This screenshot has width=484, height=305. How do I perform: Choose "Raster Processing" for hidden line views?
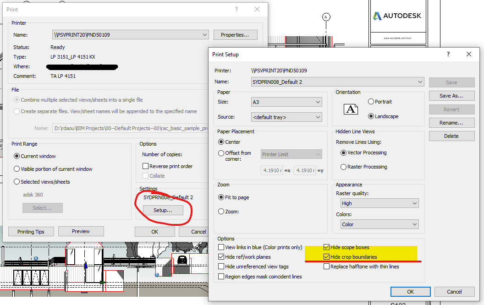[344, 166]
